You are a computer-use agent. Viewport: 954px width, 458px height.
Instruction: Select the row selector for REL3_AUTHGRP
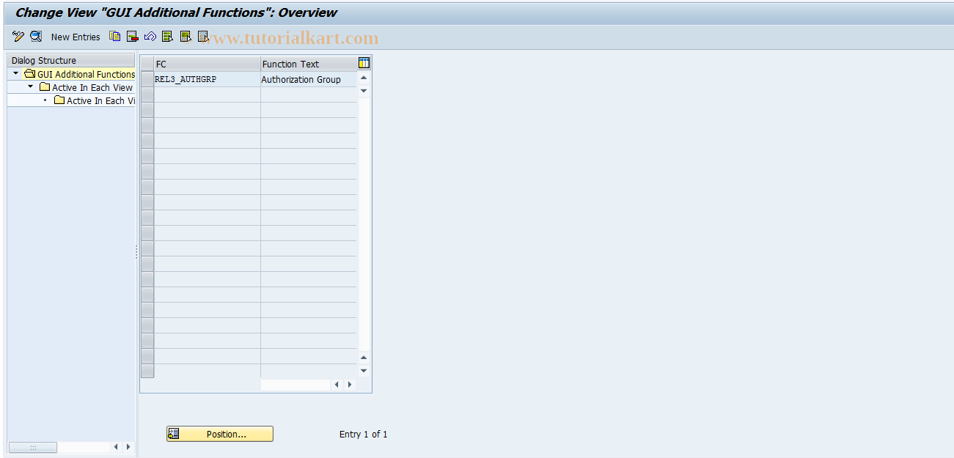pyautogui.click(x=147, y=79)
